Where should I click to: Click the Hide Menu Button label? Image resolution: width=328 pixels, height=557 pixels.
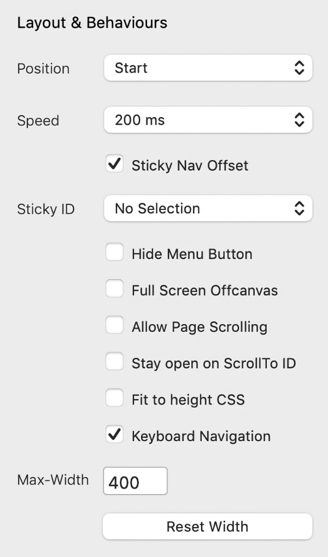tap(192, 254)
